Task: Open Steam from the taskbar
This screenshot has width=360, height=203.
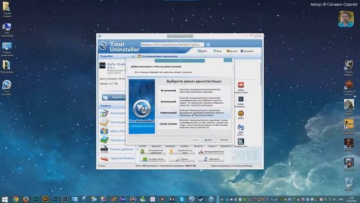Action: coord(201,199)
